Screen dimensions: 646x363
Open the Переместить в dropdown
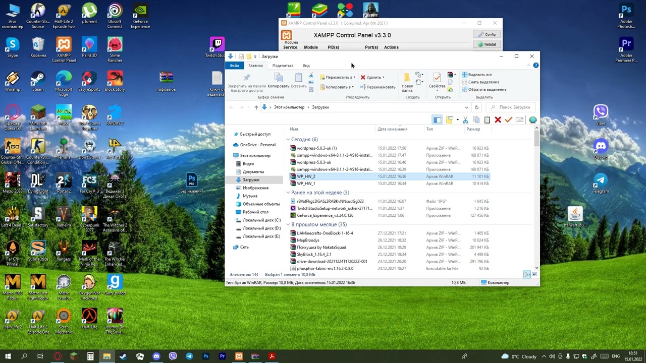coord(338,77)
